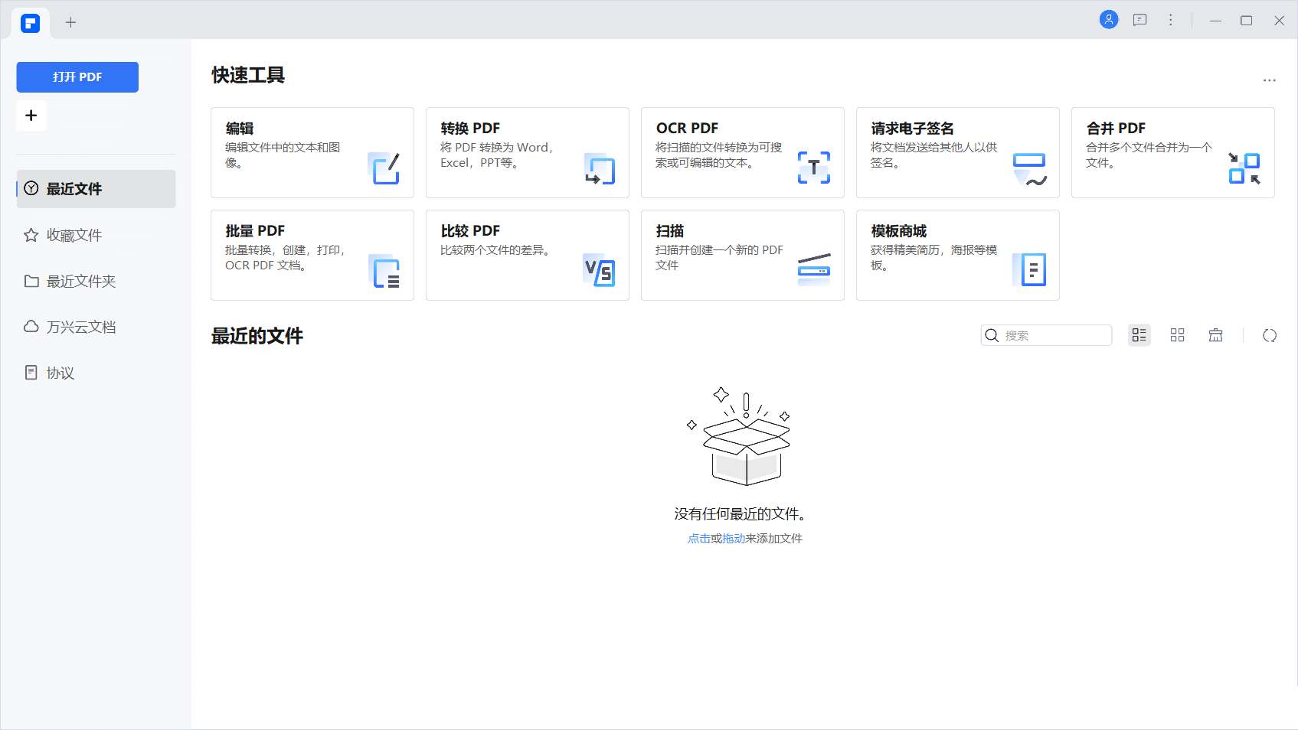Viewport: 1298px width, 730px height.
Task: Toggle grid view for recent files
Action: pyautogui.click(x=1177, y=335)
